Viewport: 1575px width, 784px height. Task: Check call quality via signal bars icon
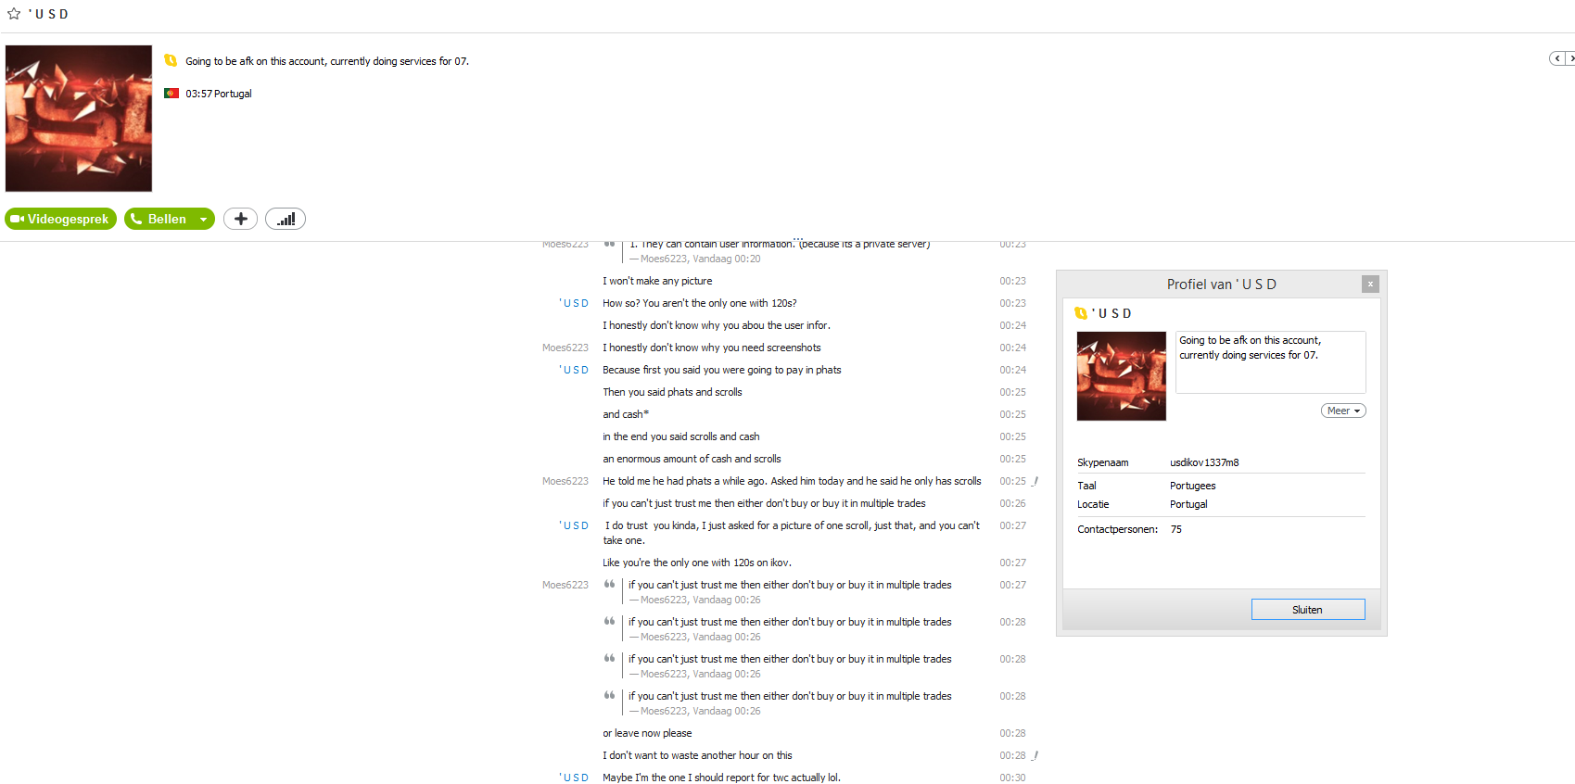(286, 219)
